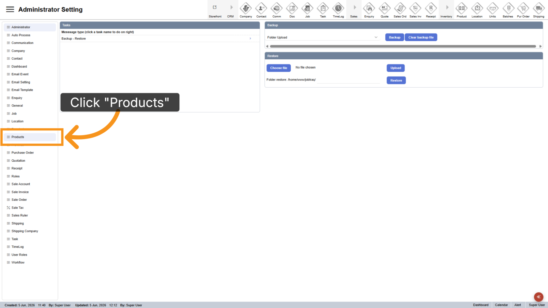
Task: Open Dashboard settings in sidebar
Action: [x=30, y=66]
